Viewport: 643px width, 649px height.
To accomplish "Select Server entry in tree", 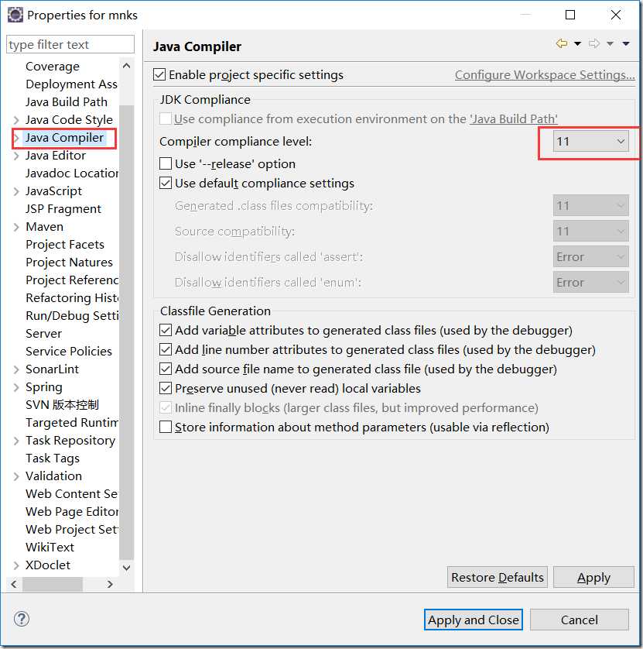I will pos(43,333).
